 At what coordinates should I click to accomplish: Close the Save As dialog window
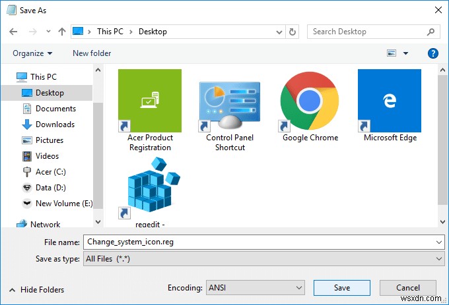tap(438, 11)
